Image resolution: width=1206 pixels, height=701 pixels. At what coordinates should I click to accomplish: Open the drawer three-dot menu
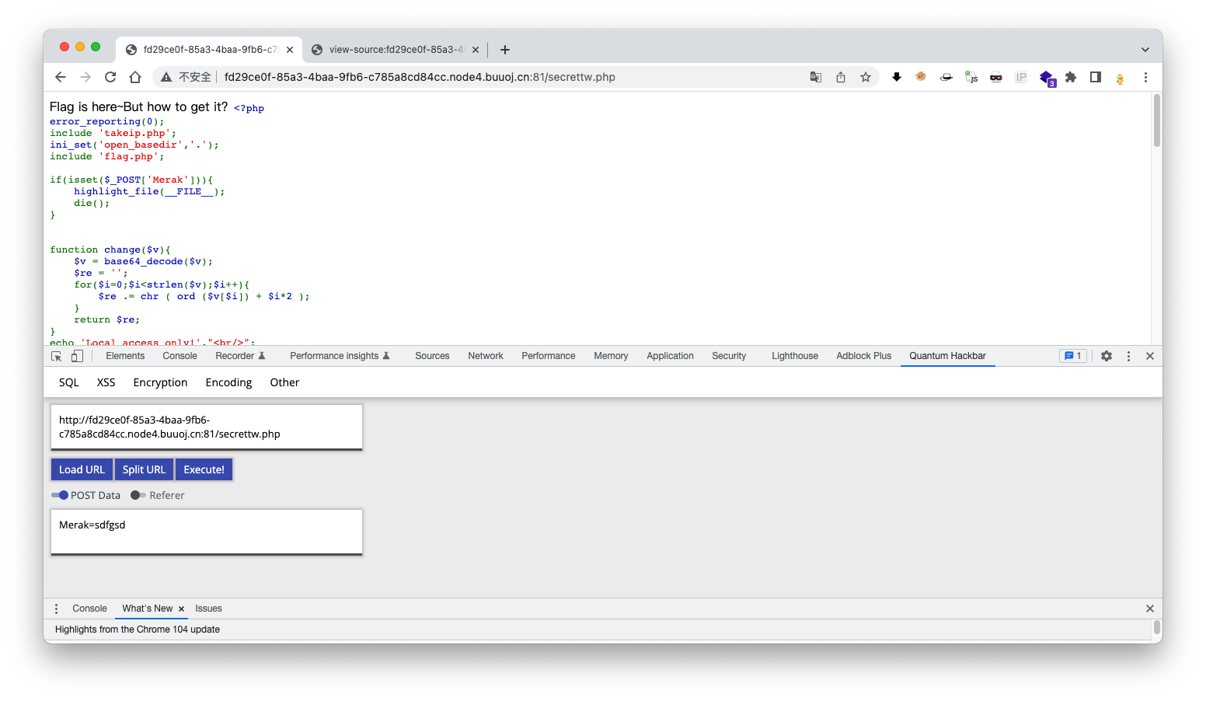pyautogui.click(x=56, y=609)
